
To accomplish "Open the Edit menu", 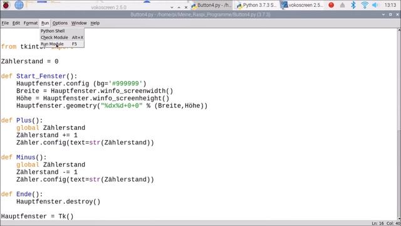I will coord(16,23).
